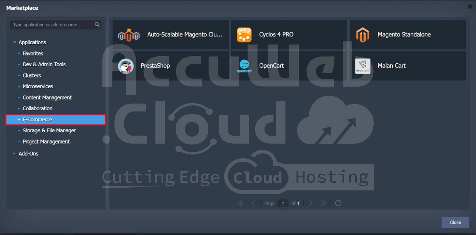Image resolution: width=476 pixels, height=235 pixels.
Task: Click the page number input box
Action: [283, 203]
